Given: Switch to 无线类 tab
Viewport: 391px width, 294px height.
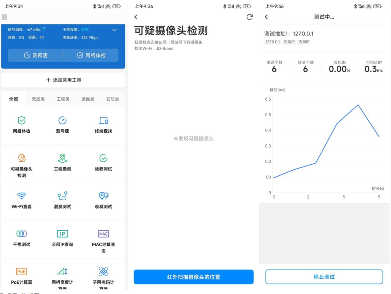Looking at the screenshot, I should [x=38, y=99].
